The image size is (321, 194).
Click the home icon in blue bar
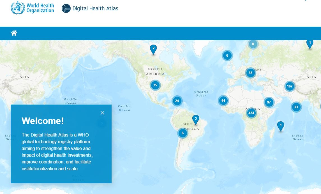tap(14, 33)
